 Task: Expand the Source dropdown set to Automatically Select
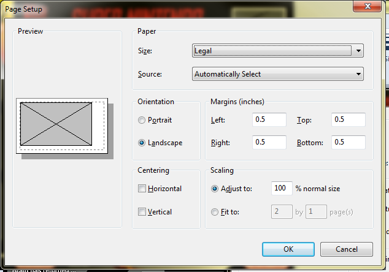point(277,74)
